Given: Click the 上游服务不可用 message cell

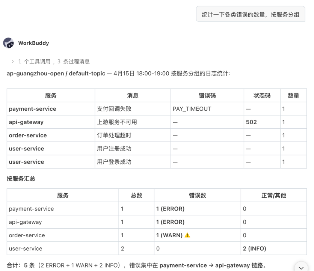Looking at the screenshot, I should coord(133,122).
